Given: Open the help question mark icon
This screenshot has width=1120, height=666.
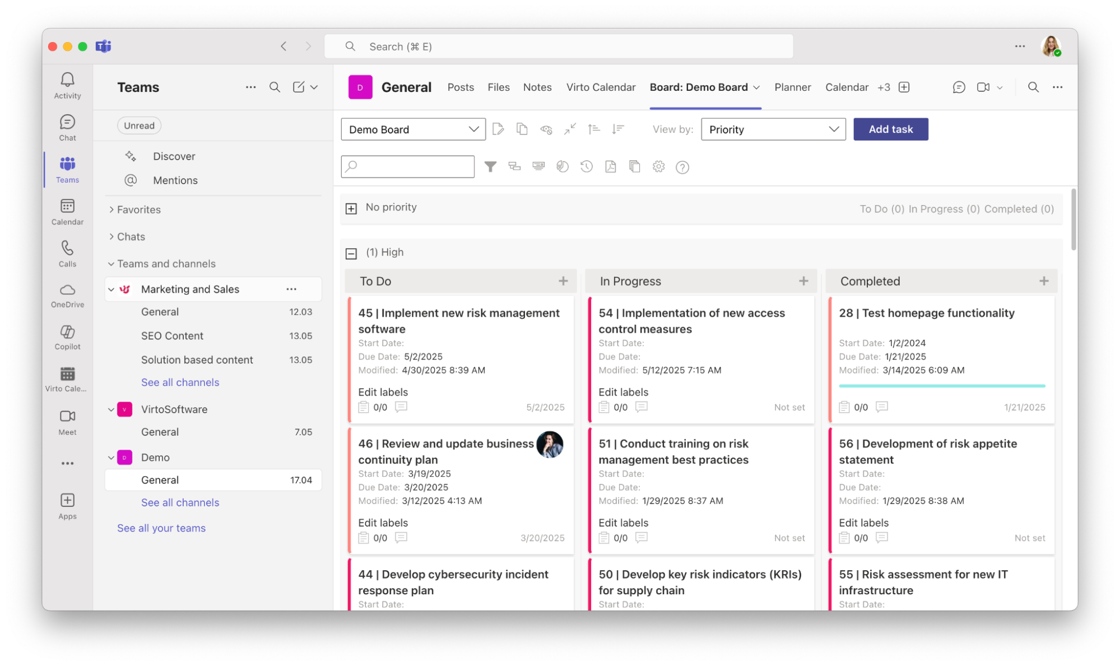Looking at the screenshot, I should pos(682,166).
